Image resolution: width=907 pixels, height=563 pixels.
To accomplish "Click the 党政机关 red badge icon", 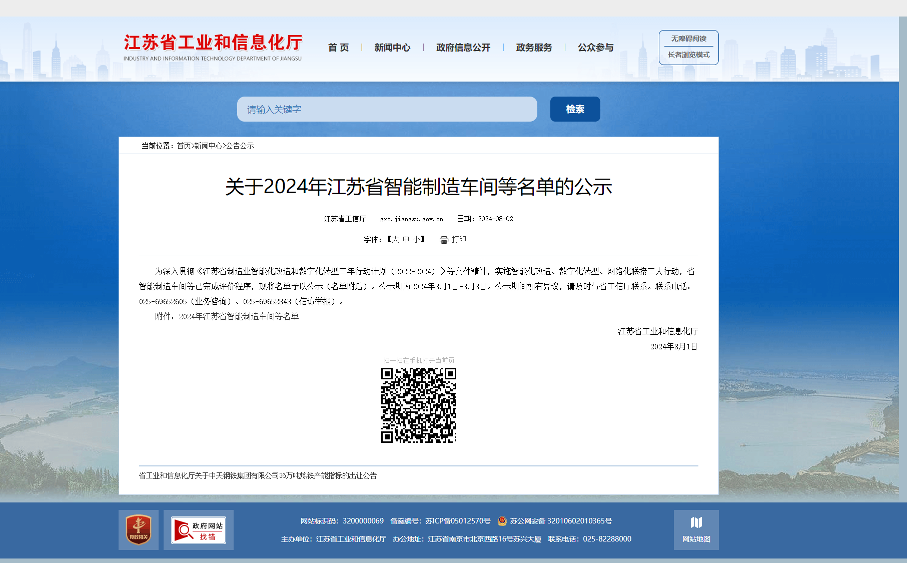I will (139, 529).
